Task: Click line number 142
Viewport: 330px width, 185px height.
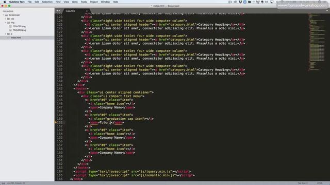Action: tap(60, 88)
